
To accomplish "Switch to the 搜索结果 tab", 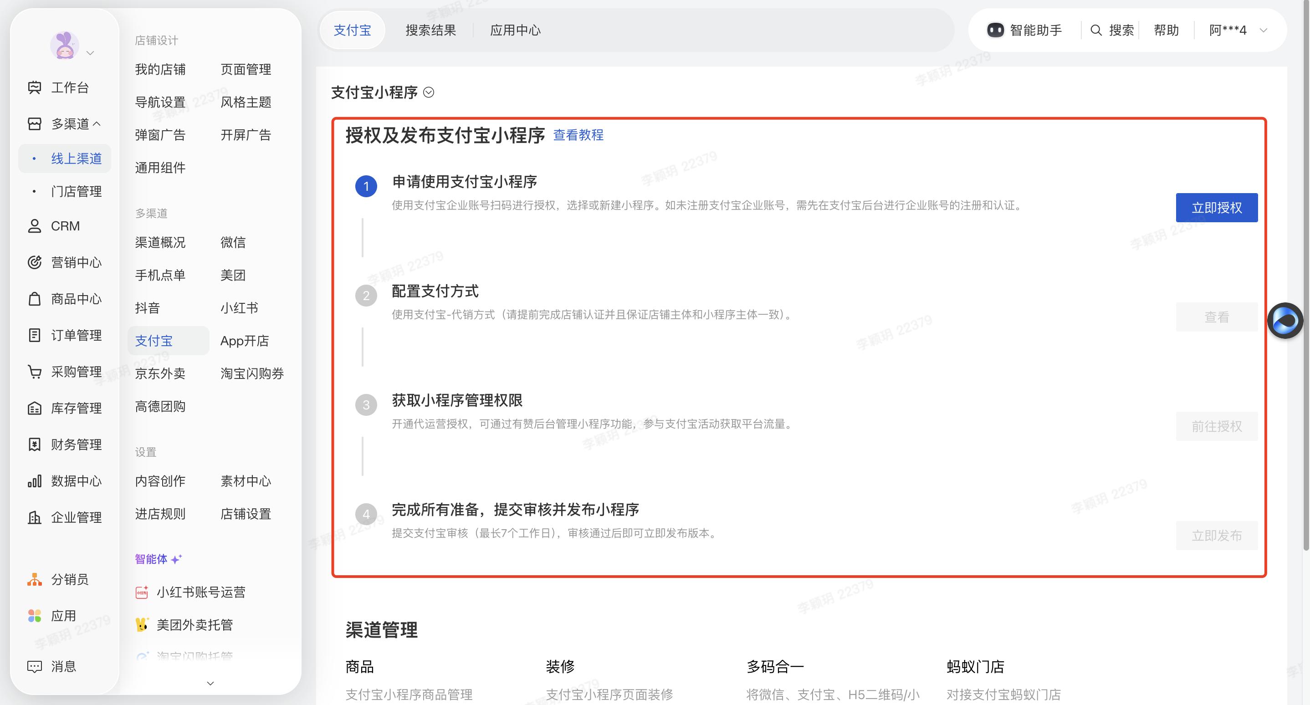I will pyautogui.click(x=430, y=30).
